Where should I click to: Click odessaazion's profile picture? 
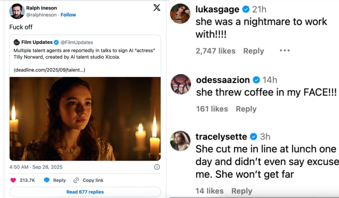[181, 84]
